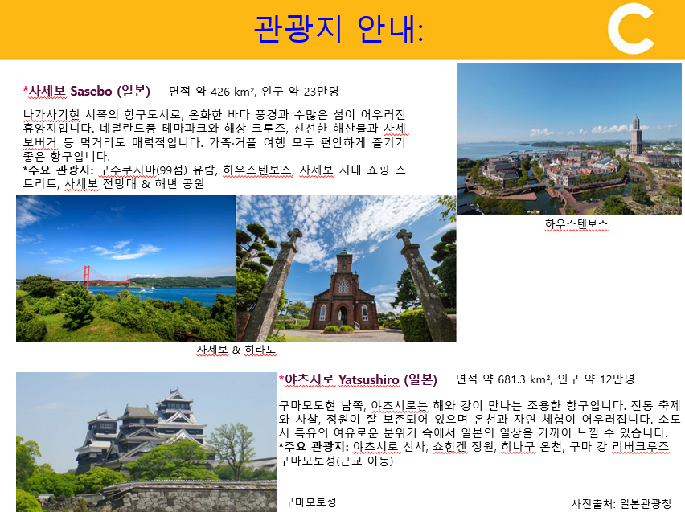
Task: Select the red suspension bridge photo
Action: (x=125, y=268)
